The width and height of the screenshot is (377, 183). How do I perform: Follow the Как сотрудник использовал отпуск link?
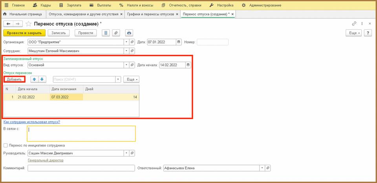point(31,122)
